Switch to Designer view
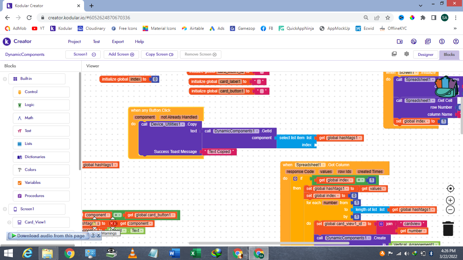Viewport: 463px width, 260px height. pyautogui.click(x=425, y=55)
